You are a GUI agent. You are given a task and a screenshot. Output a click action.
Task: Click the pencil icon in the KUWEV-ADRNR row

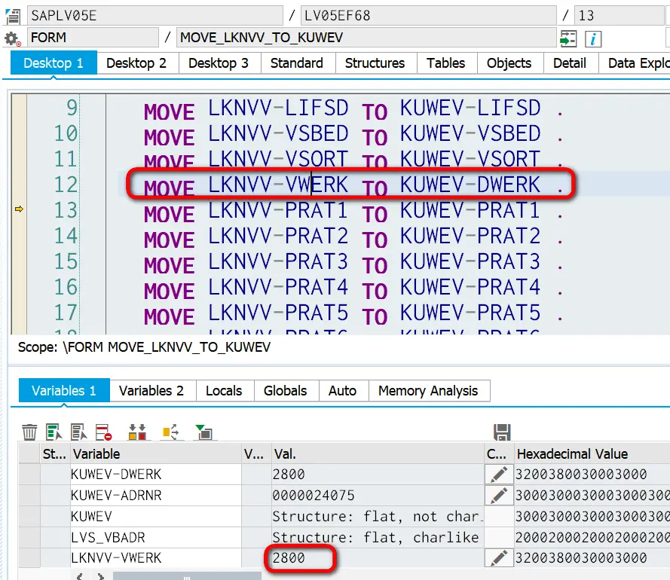coord(499,495)
